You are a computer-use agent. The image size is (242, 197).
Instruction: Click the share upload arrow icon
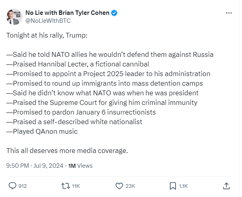tap(226, 186)
